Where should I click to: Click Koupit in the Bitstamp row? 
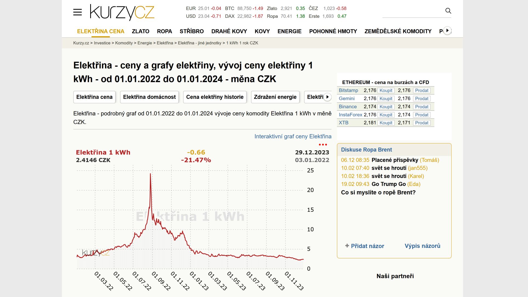click(x=386, y=90)
